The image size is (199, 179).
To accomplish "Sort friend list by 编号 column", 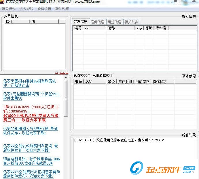I will coord(78,28).
